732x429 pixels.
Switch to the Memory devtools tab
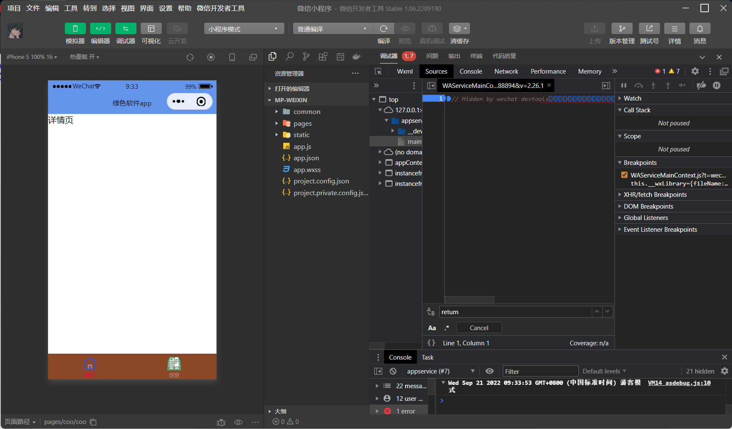point(590,71)
